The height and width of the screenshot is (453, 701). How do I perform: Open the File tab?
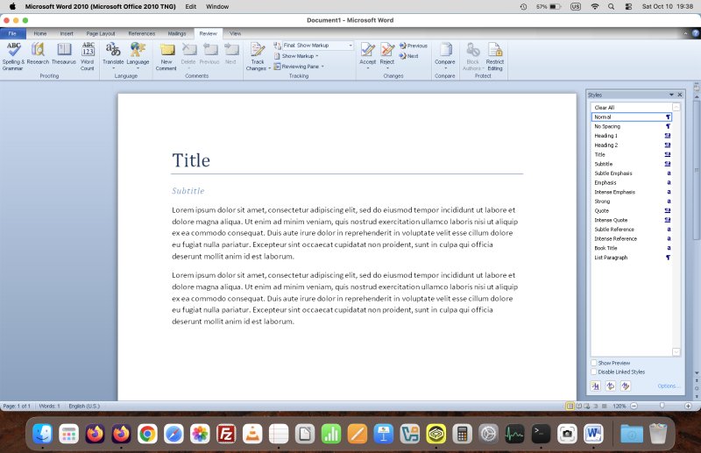coord(12,33)
